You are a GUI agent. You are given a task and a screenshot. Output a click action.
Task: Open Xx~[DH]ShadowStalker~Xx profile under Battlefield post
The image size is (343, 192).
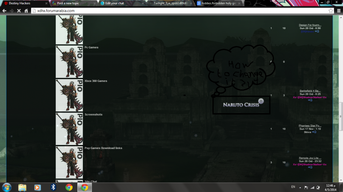coord(310,97)
